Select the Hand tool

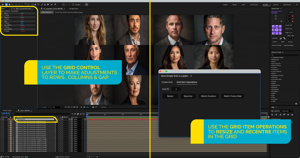[9, 4]
